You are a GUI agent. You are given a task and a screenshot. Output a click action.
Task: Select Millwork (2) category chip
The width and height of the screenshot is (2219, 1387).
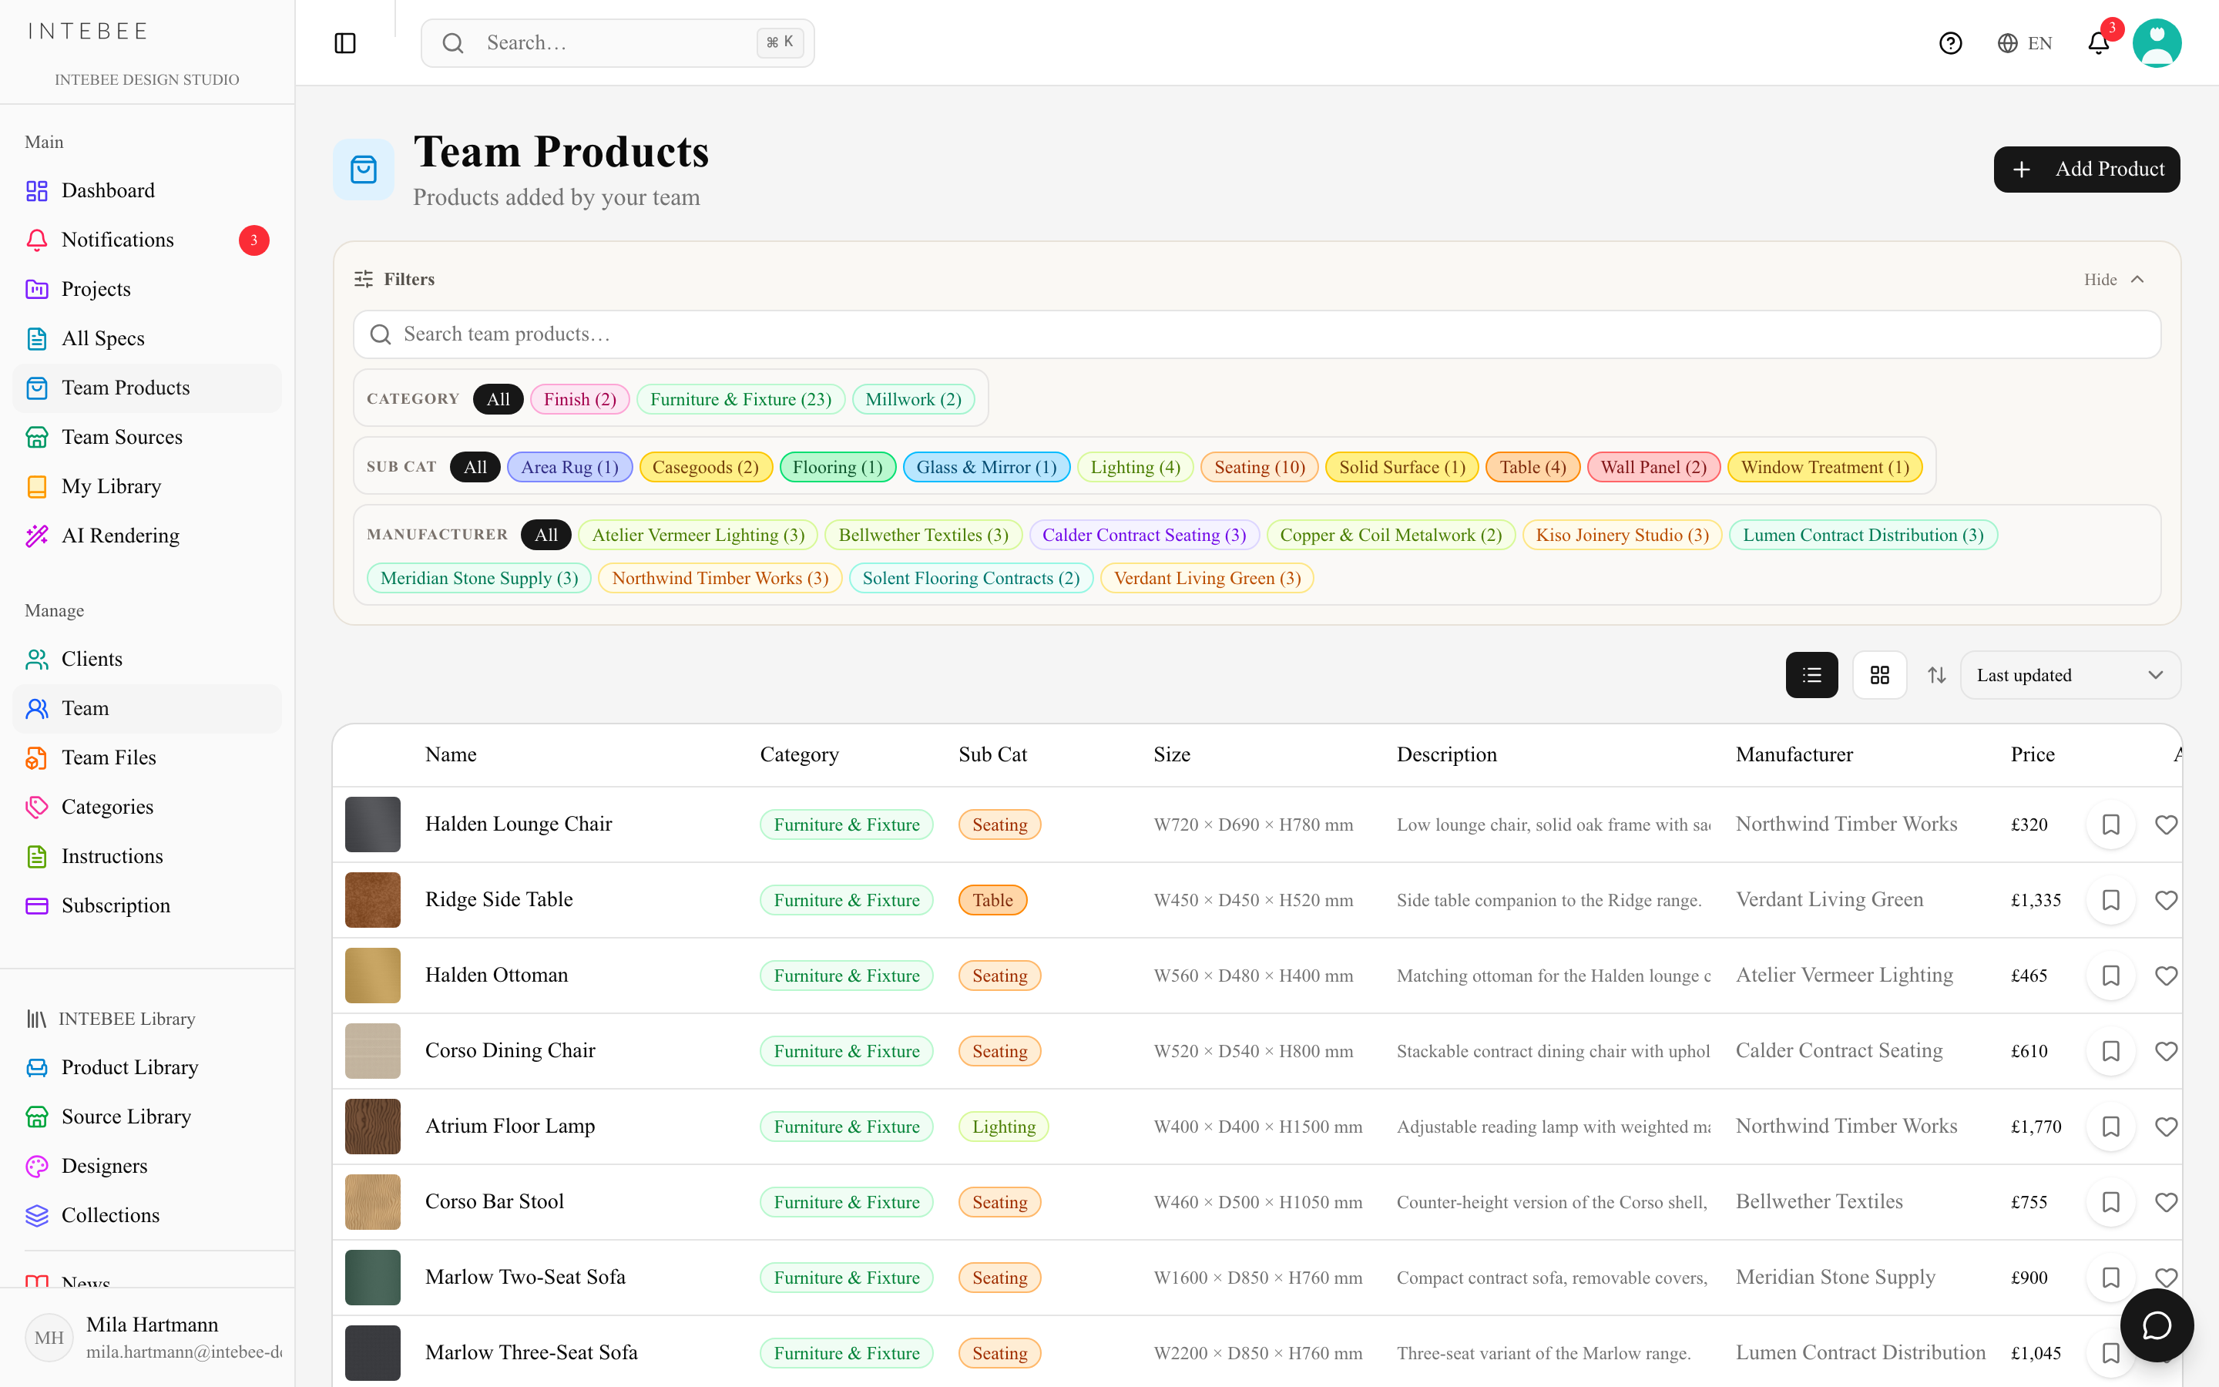(x=913, y=399)
